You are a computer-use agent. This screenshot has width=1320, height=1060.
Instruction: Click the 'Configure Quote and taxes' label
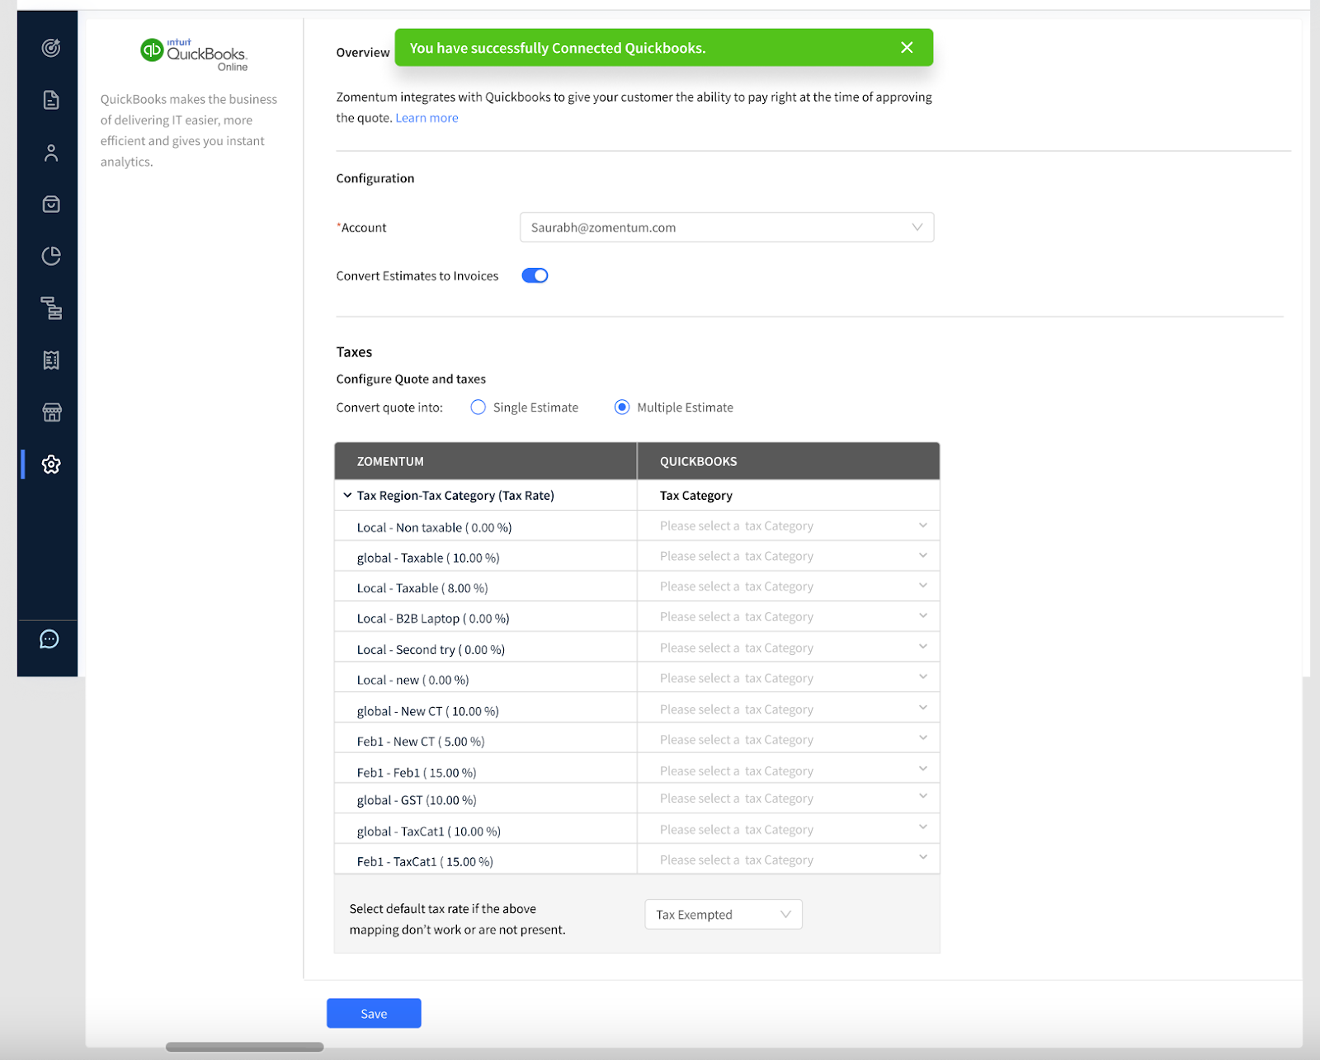(411, 379)
